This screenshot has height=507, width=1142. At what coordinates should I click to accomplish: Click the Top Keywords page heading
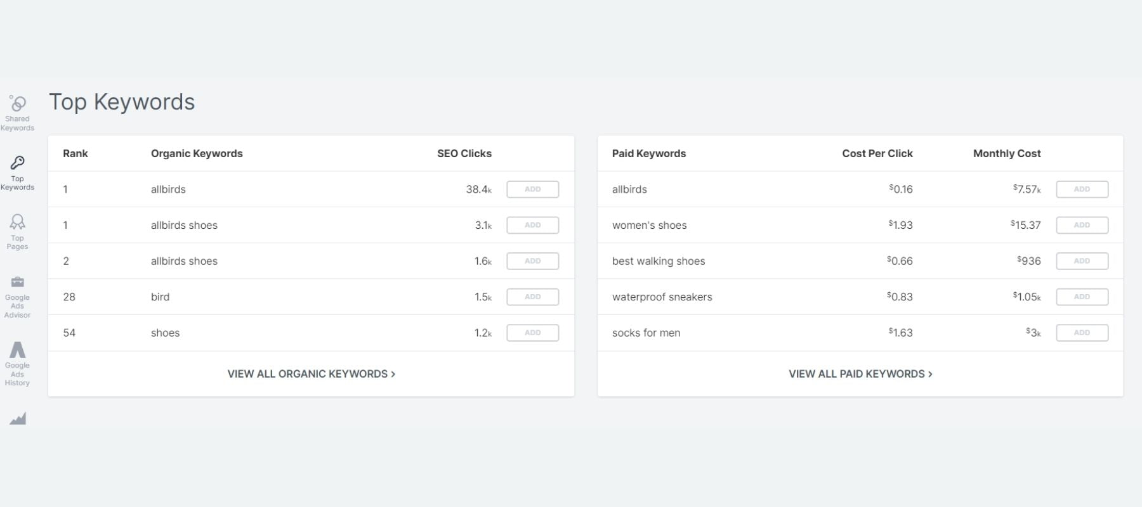click(122, 102)
